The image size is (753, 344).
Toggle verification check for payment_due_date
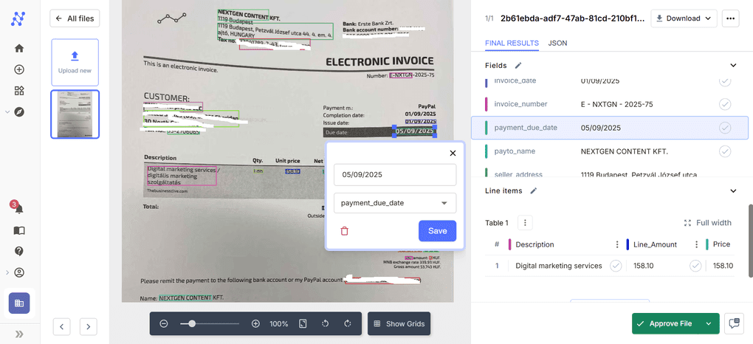(x=725, y=128)
